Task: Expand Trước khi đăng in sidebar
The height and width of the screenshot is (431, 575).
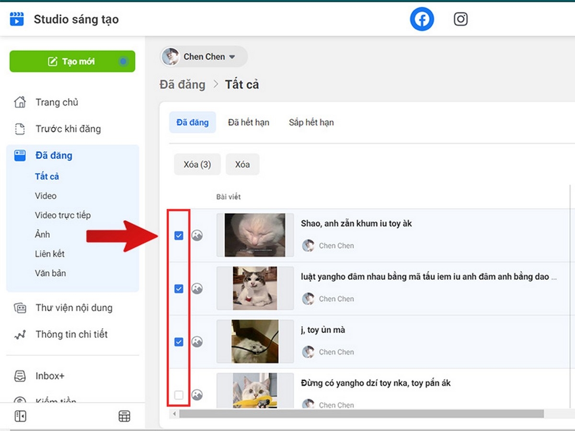Action: point(68,129)
